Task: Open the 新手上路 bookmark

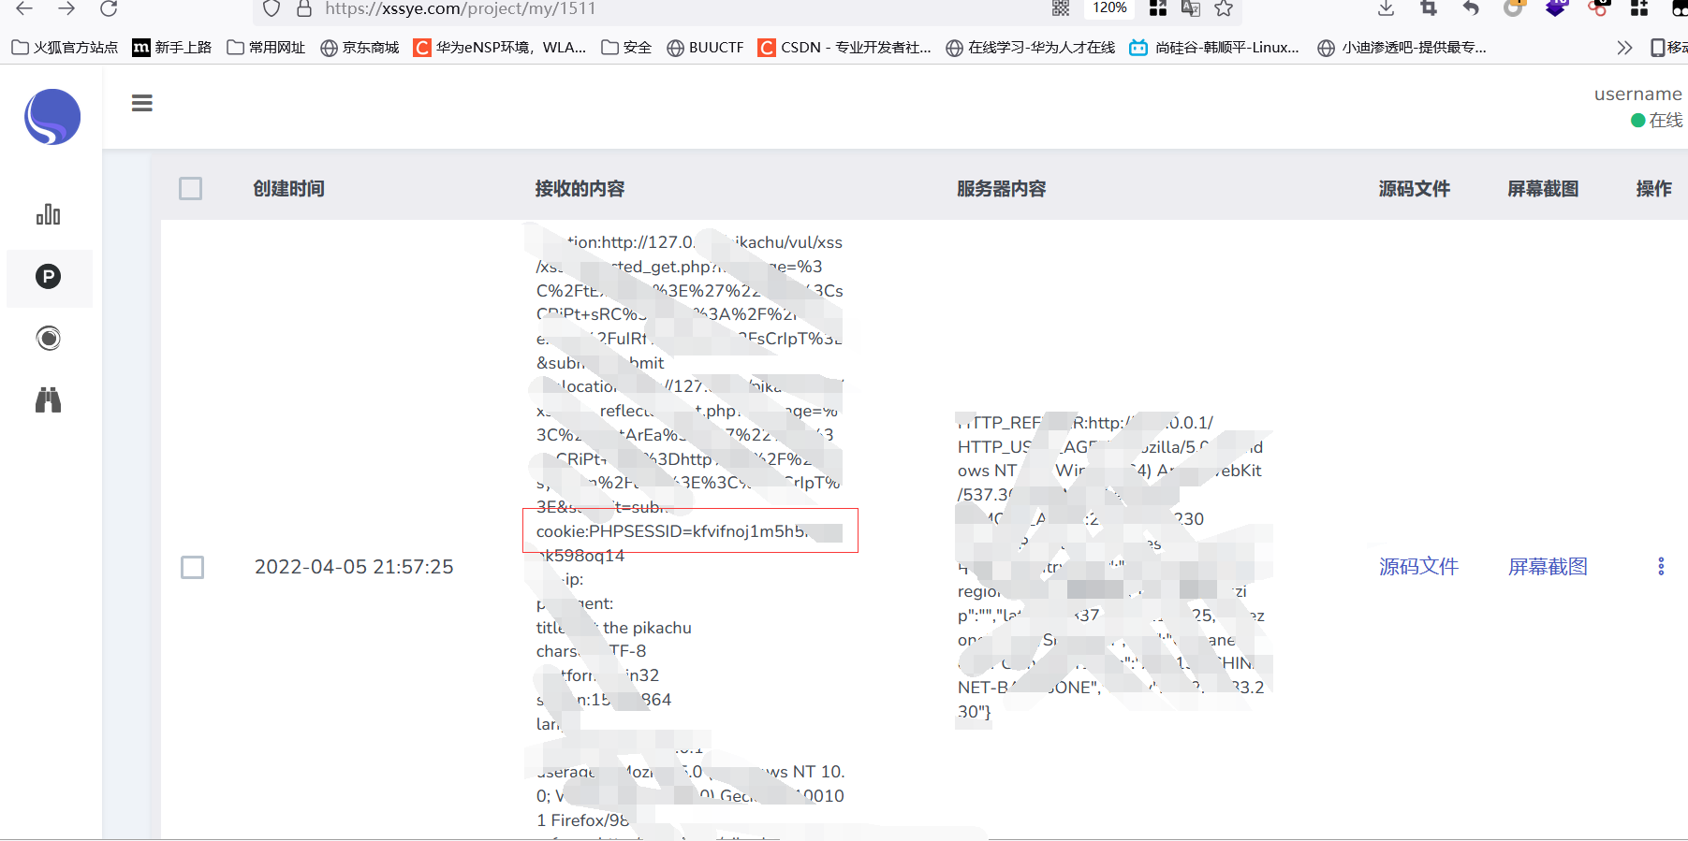Action: point(172,48)
